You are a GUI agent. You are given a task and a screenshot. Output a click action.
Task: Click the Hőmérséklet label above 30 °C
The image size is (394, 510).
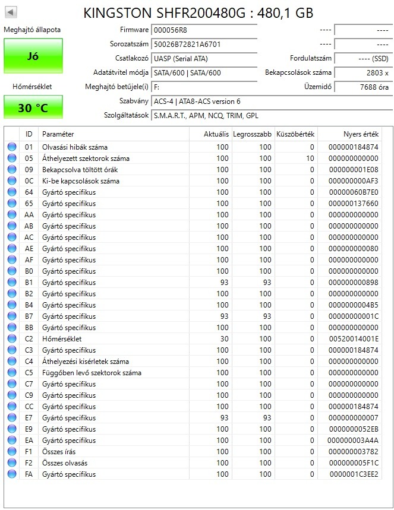pyautogui.click(x=32, y=87)
